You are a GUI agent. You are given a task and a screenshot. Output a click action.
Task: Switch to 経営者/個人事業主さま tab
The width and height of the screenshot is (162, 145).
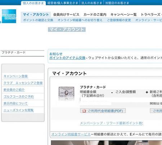(x=63, y=3)
